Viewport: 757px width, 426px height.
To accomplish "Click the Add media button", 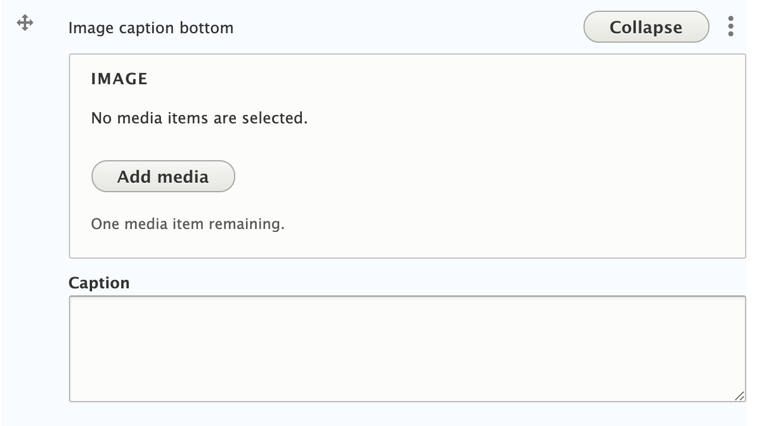I will [x=163, y=176].
